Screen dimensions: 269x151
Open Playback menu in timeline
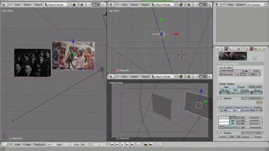(39, 145)
